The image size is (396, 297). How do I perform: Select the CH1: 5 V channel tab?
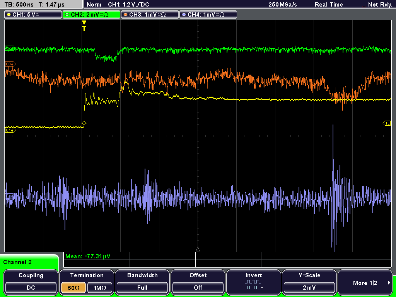(x=33, y=15)
